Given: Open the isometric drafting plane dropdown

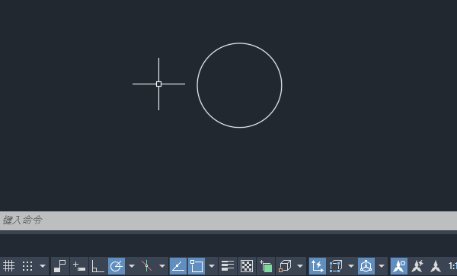Looking at the screenshot, I should pos(162,266).
